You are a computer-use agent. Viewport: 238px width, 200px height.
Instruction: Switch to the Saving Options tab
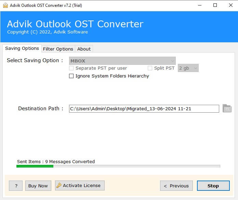click(x=22, y=48)
